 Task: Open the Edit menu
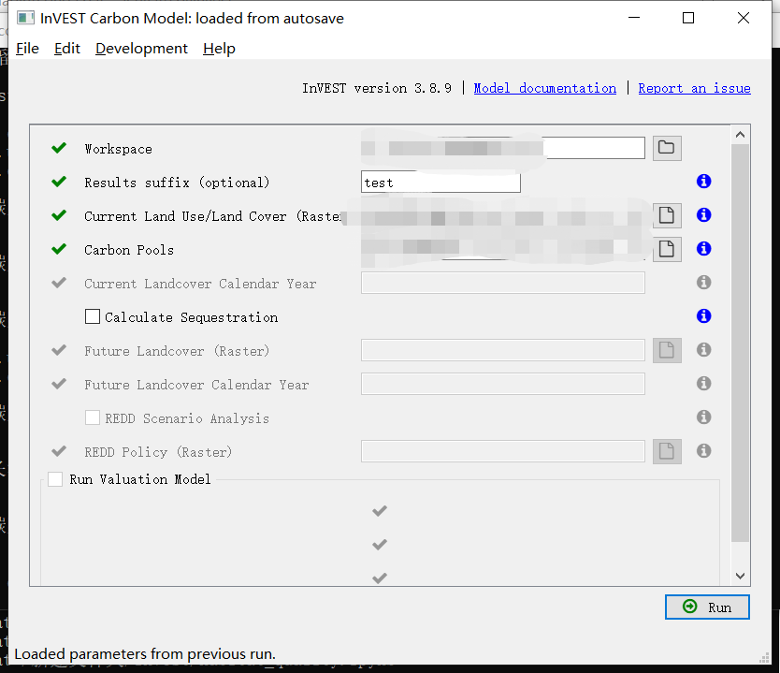tap(67, 49)
